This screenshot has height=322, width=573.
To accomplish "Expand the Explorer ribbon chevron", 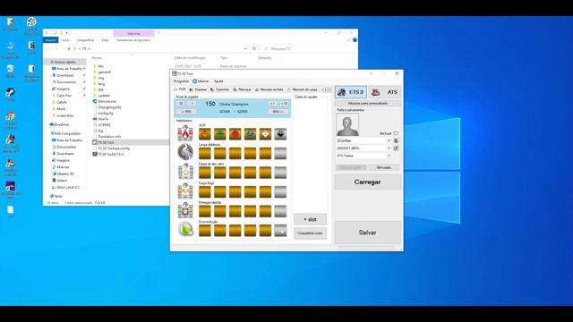I will 348,40.
